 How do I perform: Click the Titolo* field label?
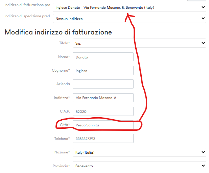pos(64,43)
